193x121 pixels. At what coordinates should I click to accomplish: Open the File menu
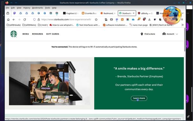pos(7,8)
